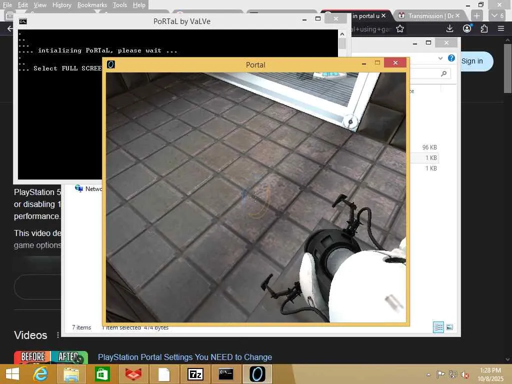512x384 pixels.
Task: Show hidden system tray icons
Action: pos(428,374)
